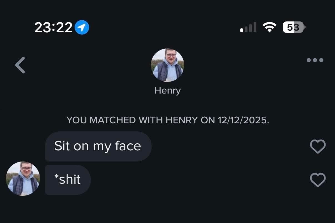Viewport: 335px width, 223px height.
Task: Tap the "You matched with Henry" notice
Action: pyautogui.click(x=167, y=120)
